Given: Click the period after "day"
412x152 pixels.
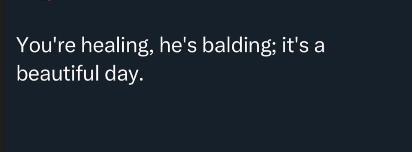Looking at the screenshot, I should coord(139,79).
